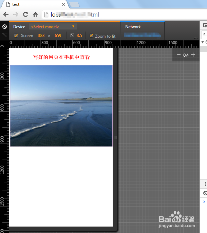Image resolution: width=207 pixels, height=233 pixels.
Task: Select the inspect element icon in DevTools
Action: [205, 25]
